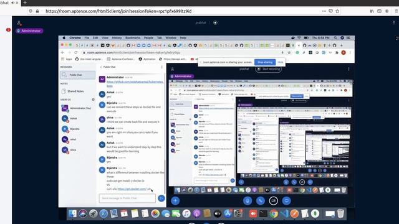Open the Firefox library icon
The image size is (399, 224).
coord(372,11)
